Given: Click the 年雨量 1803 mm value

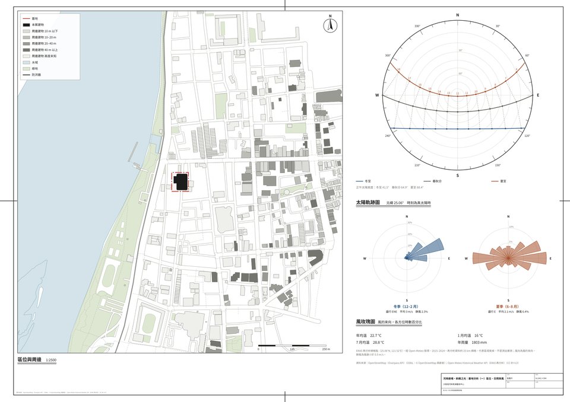Looking at the screenshot, I should click(472, 343).
